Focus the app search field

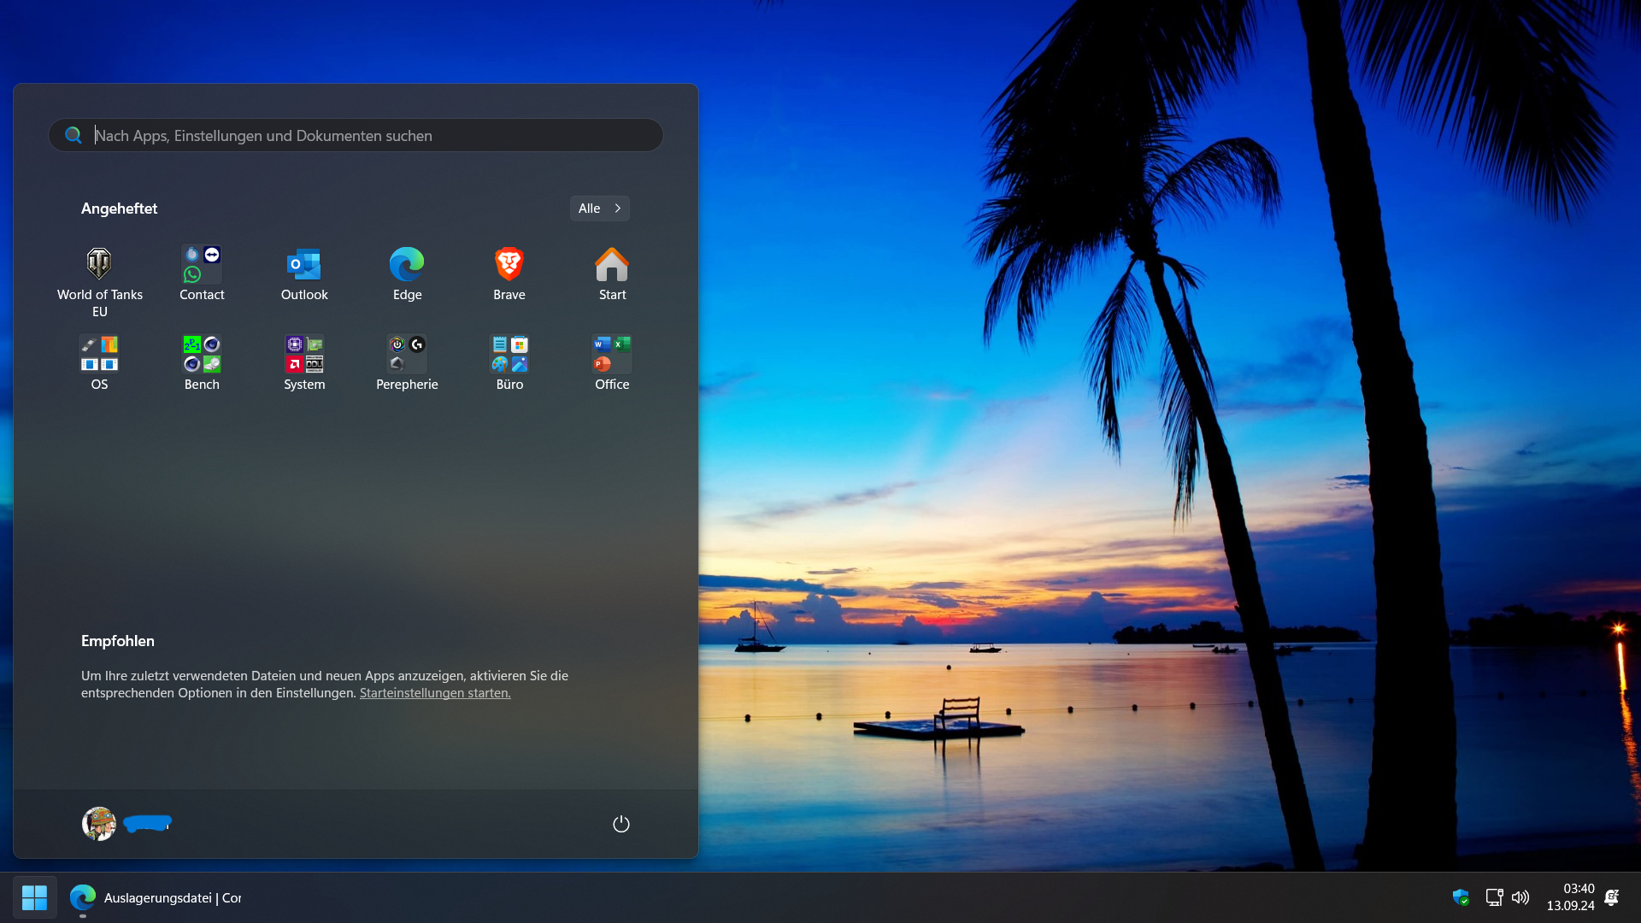(x=368, y=136)
